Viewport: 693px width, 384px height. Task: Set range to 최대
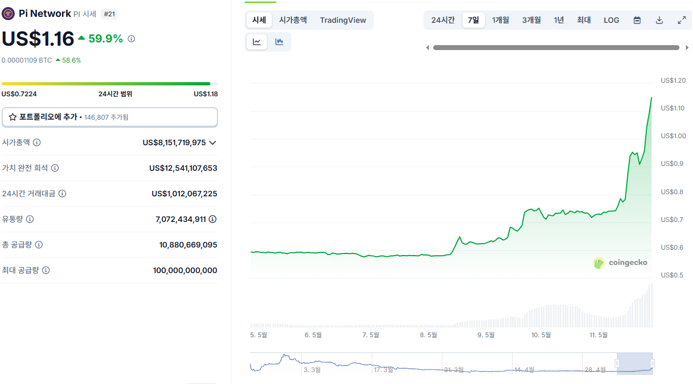coord(584,20)
